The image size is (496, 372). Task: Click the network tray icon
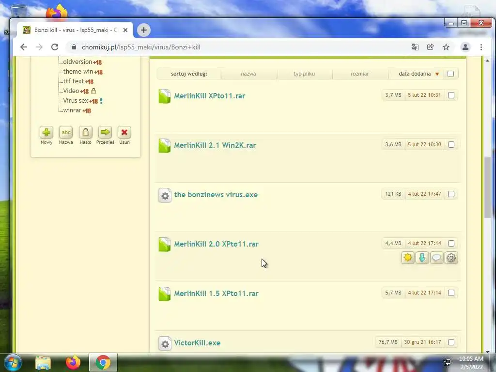[447, 362]
